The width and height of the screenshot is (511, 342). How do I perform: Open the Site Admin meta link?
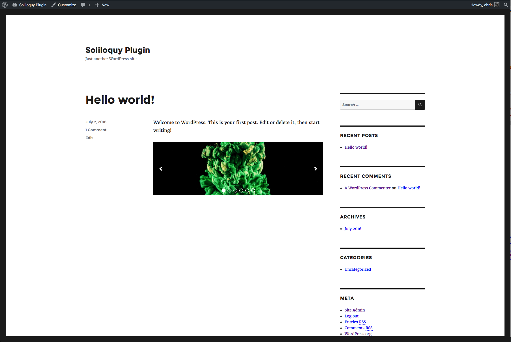point(355,310)
